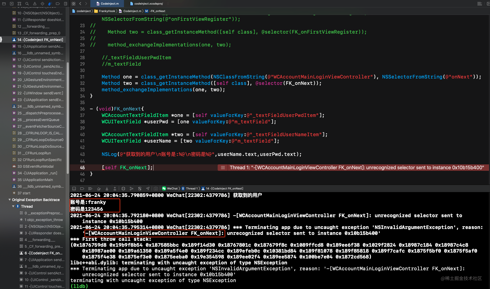Click the (lldb) console prompt
The image size is (490, 289).
pyautogui.click(x=79, y=286)
